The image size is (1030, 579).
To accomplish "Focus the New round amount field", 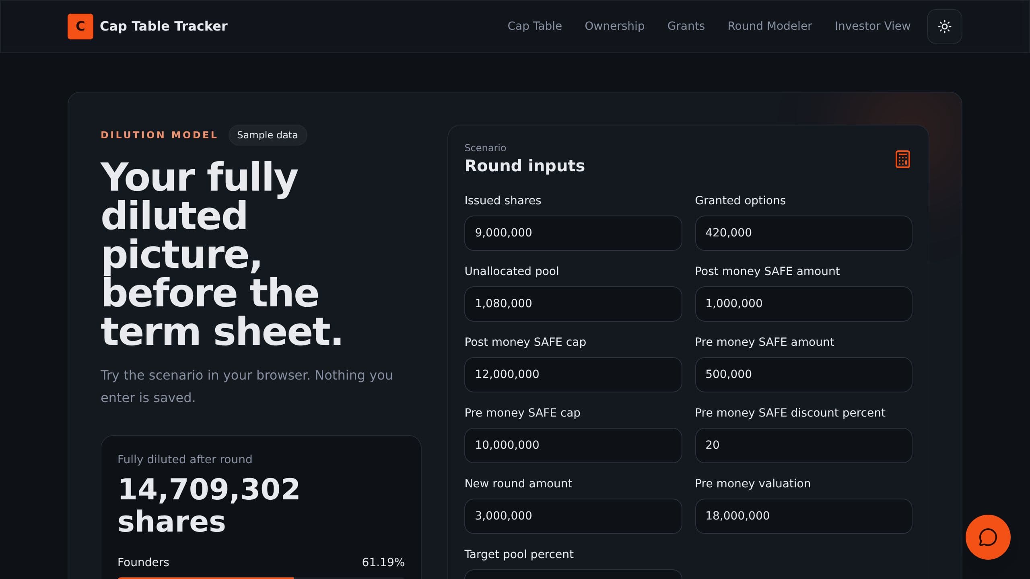I will tap(573, 516).
